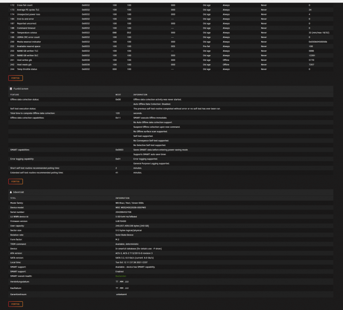Click the serial number '204266452706'

124,212
